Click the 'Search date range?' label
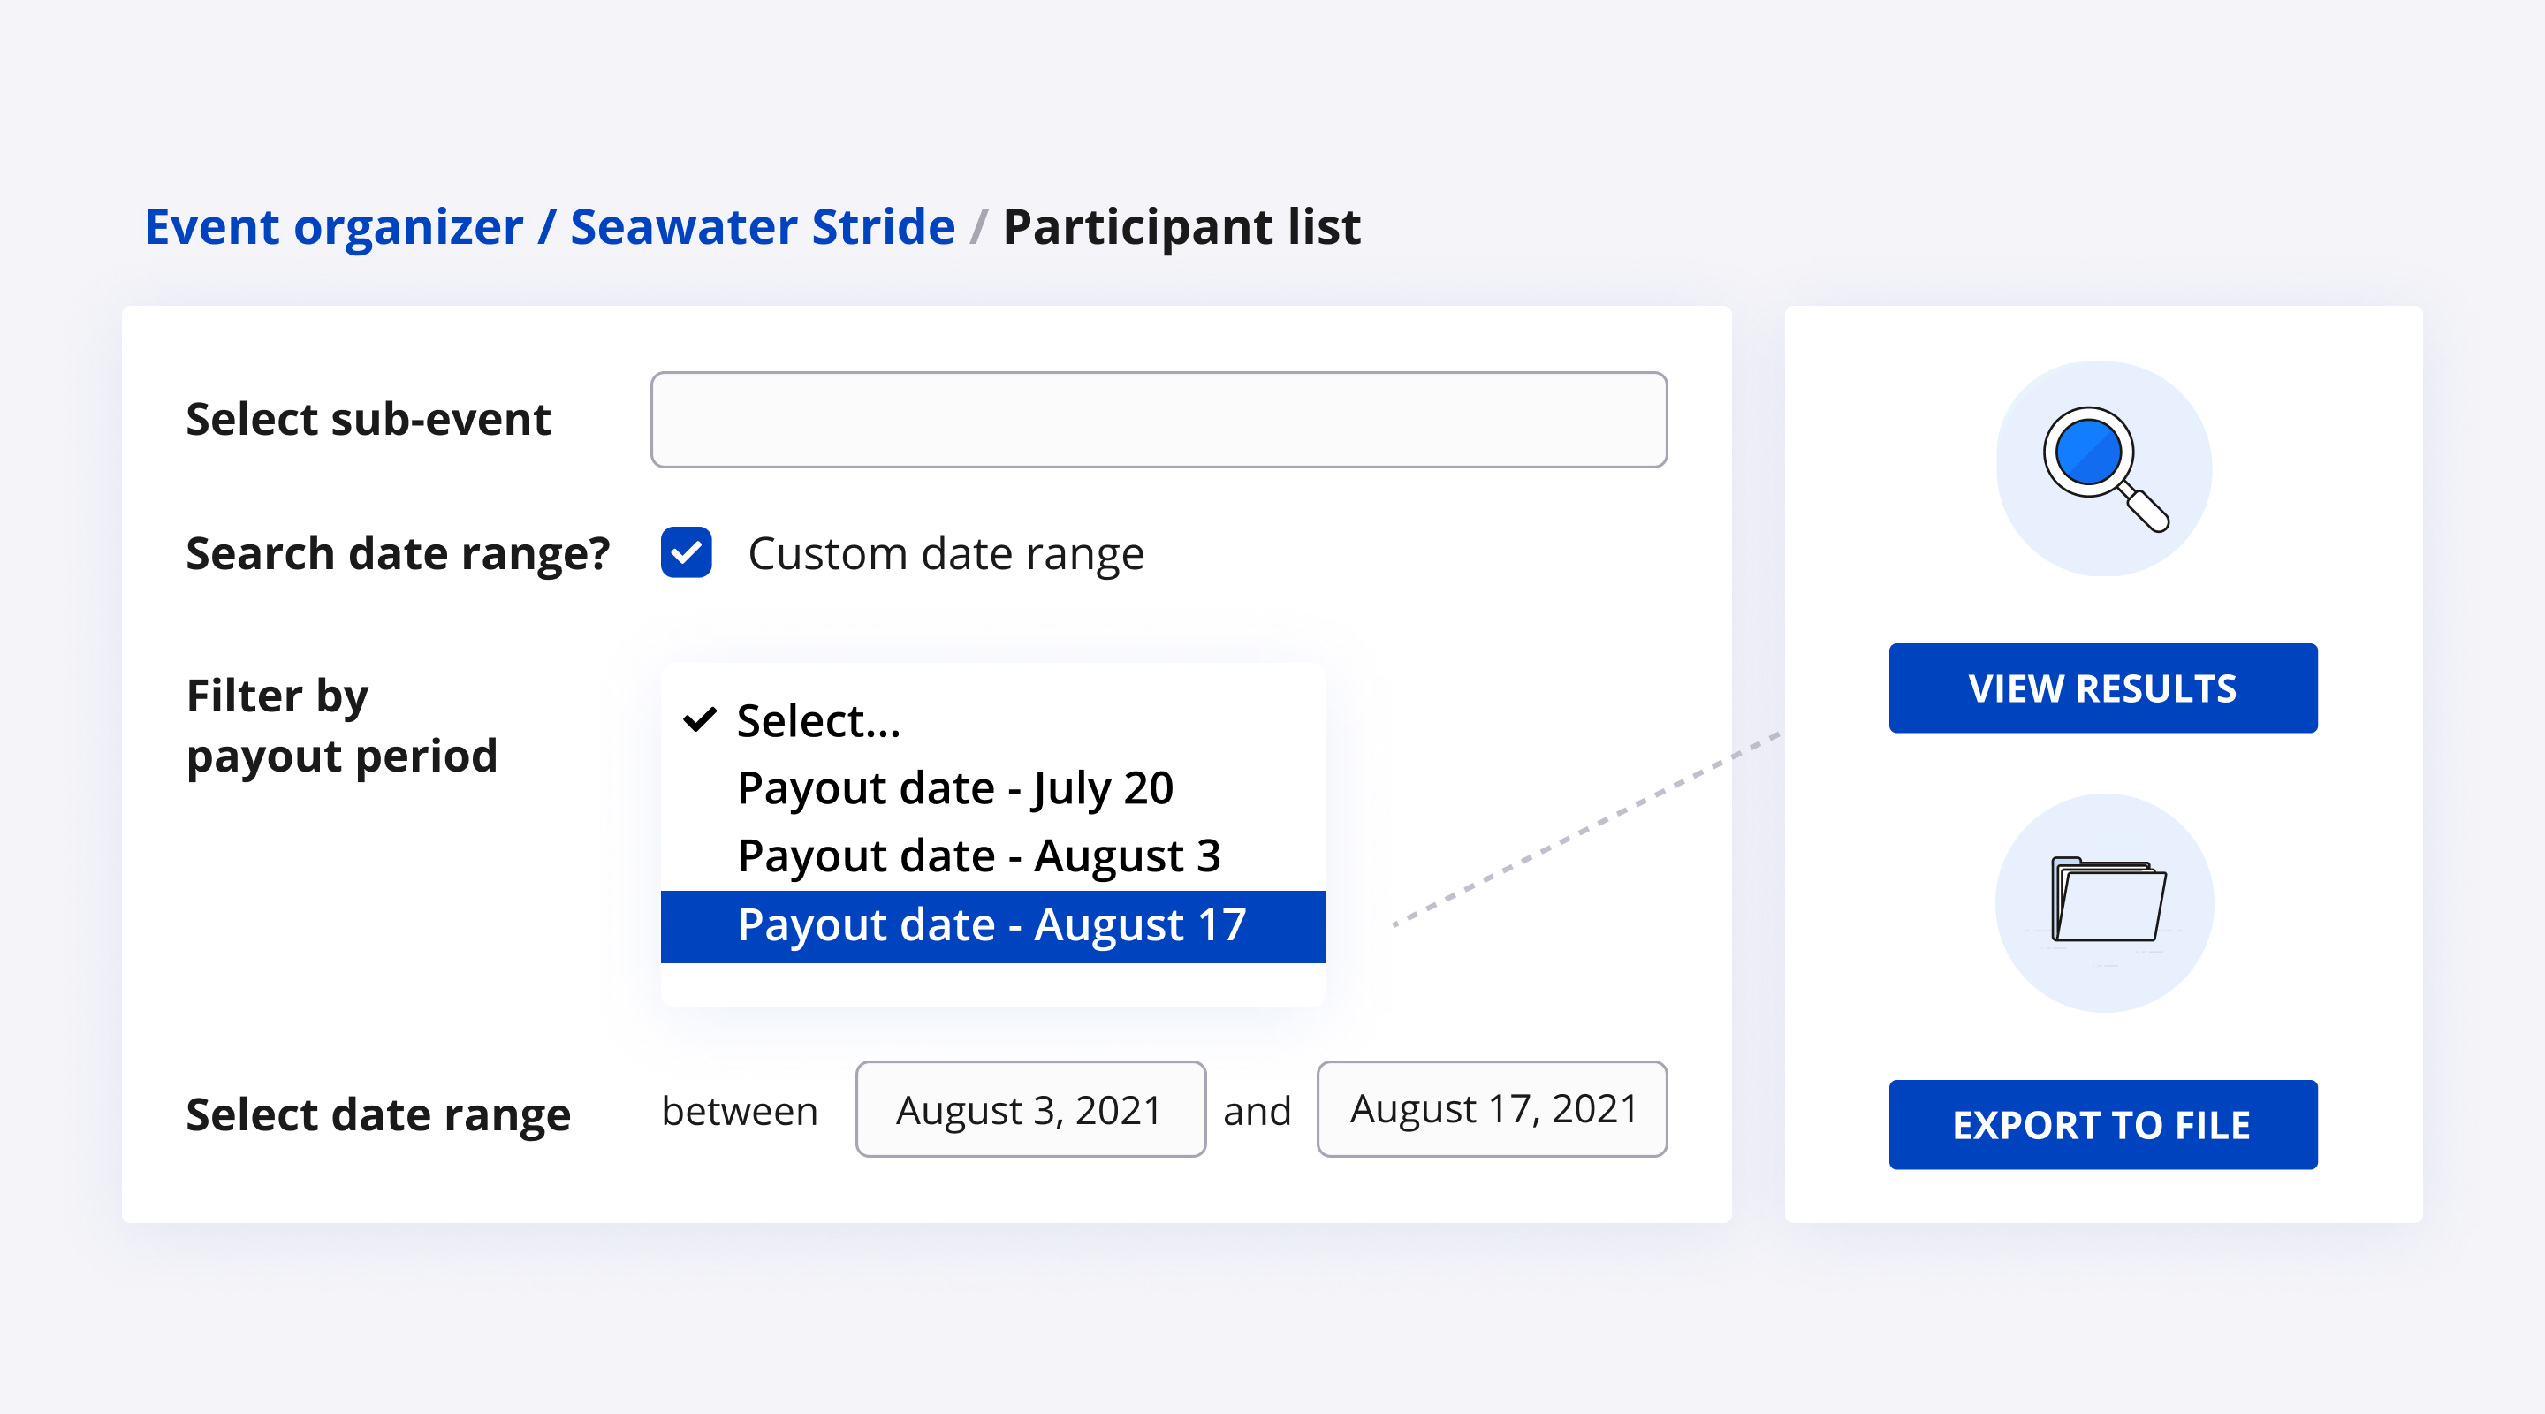The width and height of the screenshot is (2545, 1414). tap(399, 553)
